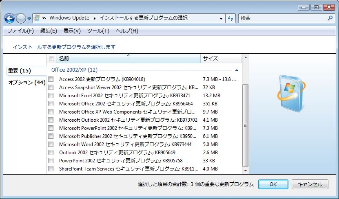This screenshot has width=339, height=199.
Task: Check the Microsoft Office 2002 KB956464 checkbox
Action: click(x=51, y=104)
